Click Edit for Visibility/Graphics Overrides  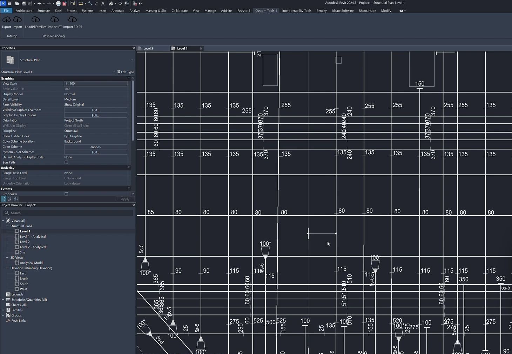coord(95,110)
